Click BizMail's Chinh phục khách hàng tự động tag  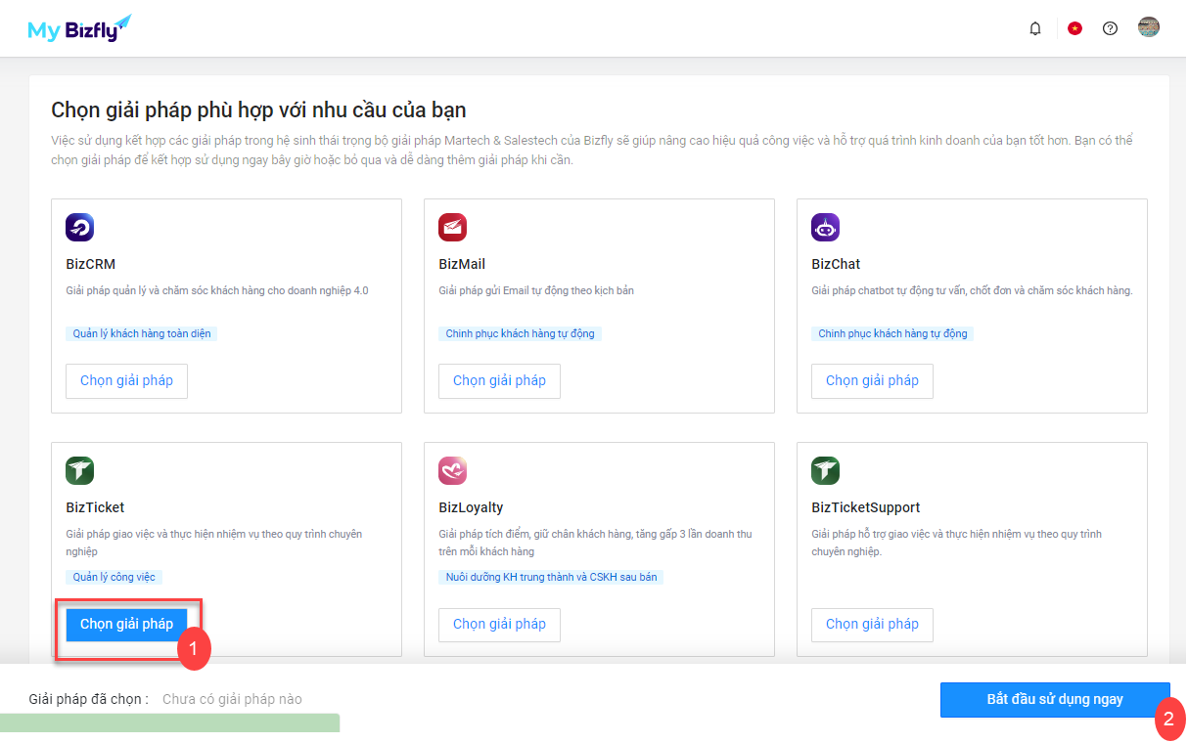[520, 333]
